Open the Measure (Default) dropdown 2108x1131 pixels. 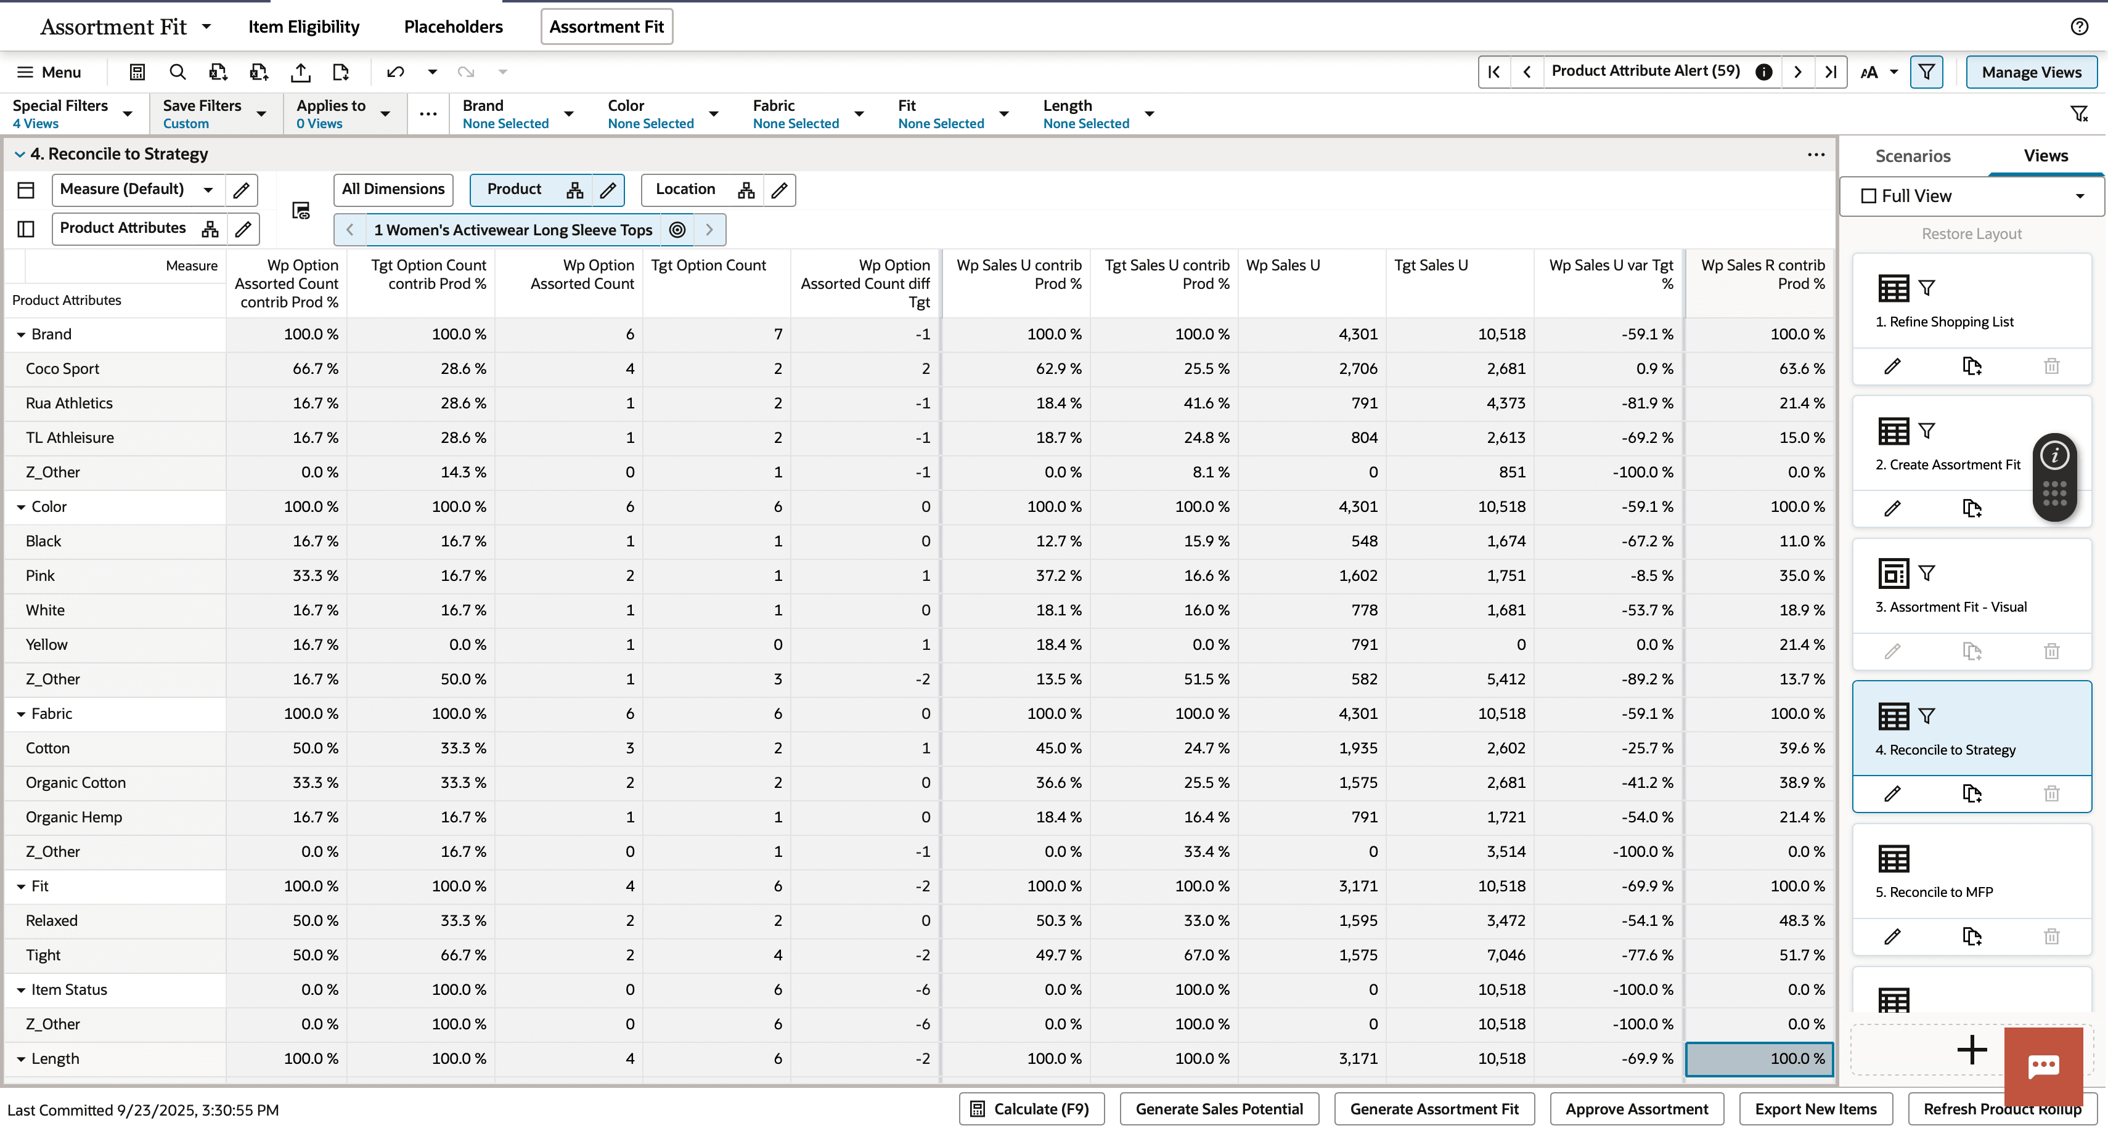coord(209,190)
